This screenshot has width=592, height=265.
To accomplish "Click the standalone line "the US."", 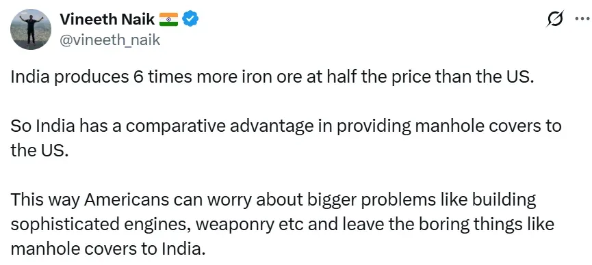I will [40, 151].
